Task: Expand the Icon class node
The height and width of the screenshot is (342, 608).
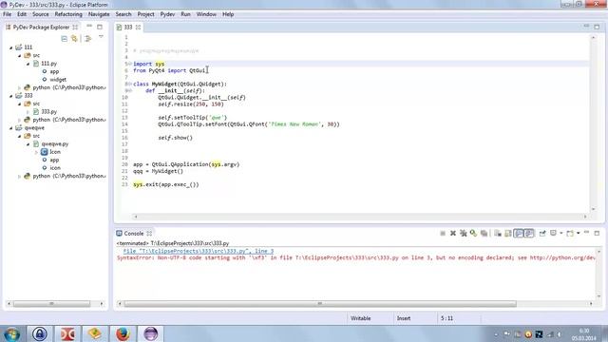Action: [36, 152]
